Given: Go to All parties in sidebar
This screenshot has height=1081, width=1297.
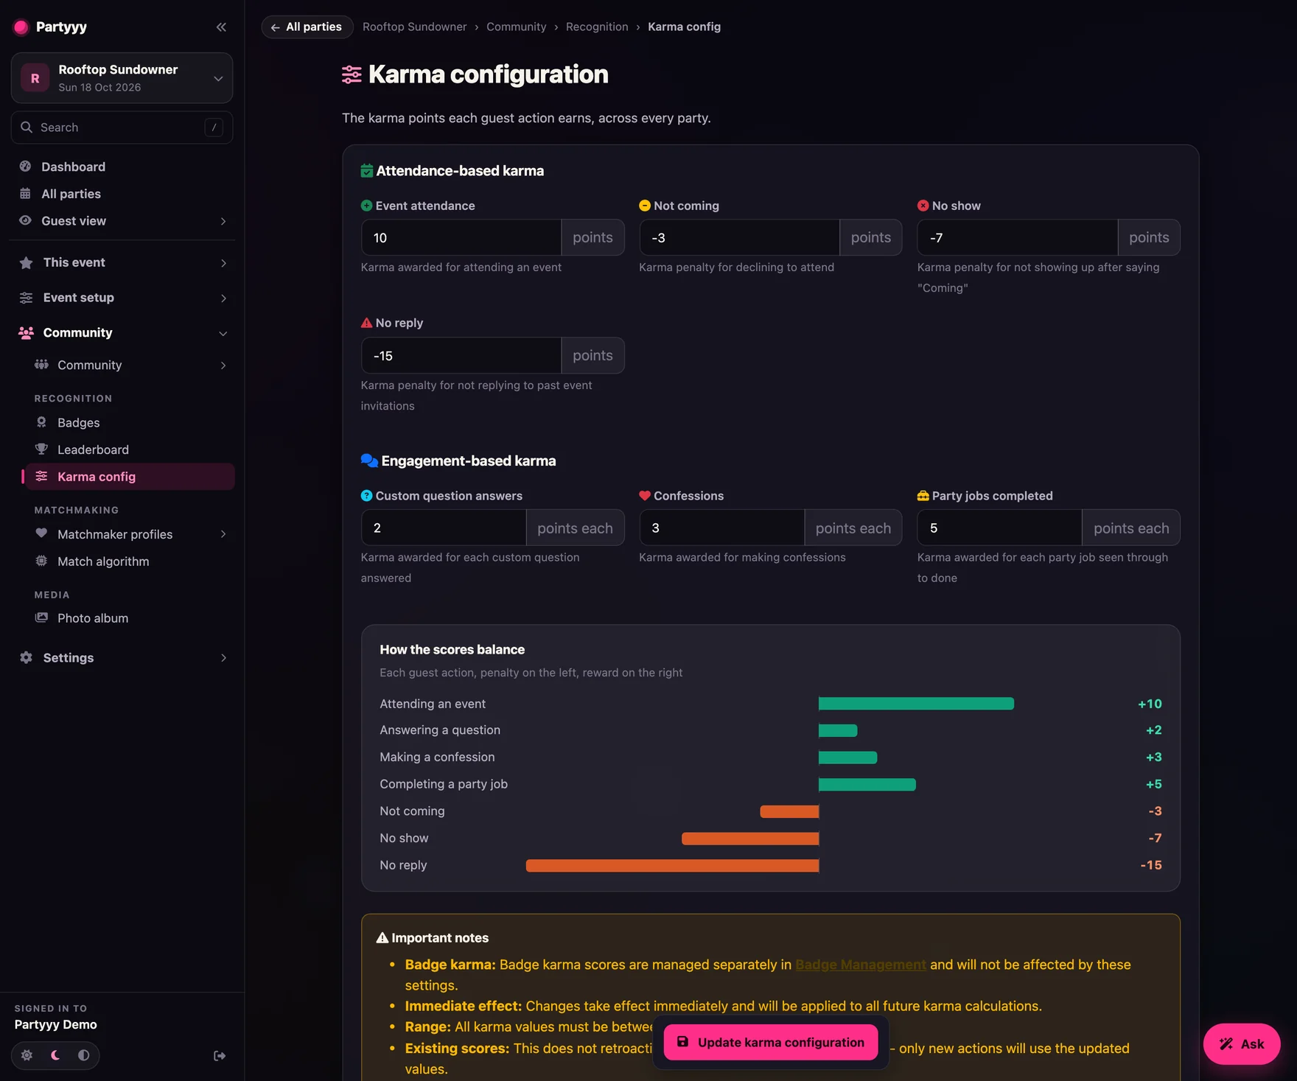Looking at the screenshot, I should [122, 194].
